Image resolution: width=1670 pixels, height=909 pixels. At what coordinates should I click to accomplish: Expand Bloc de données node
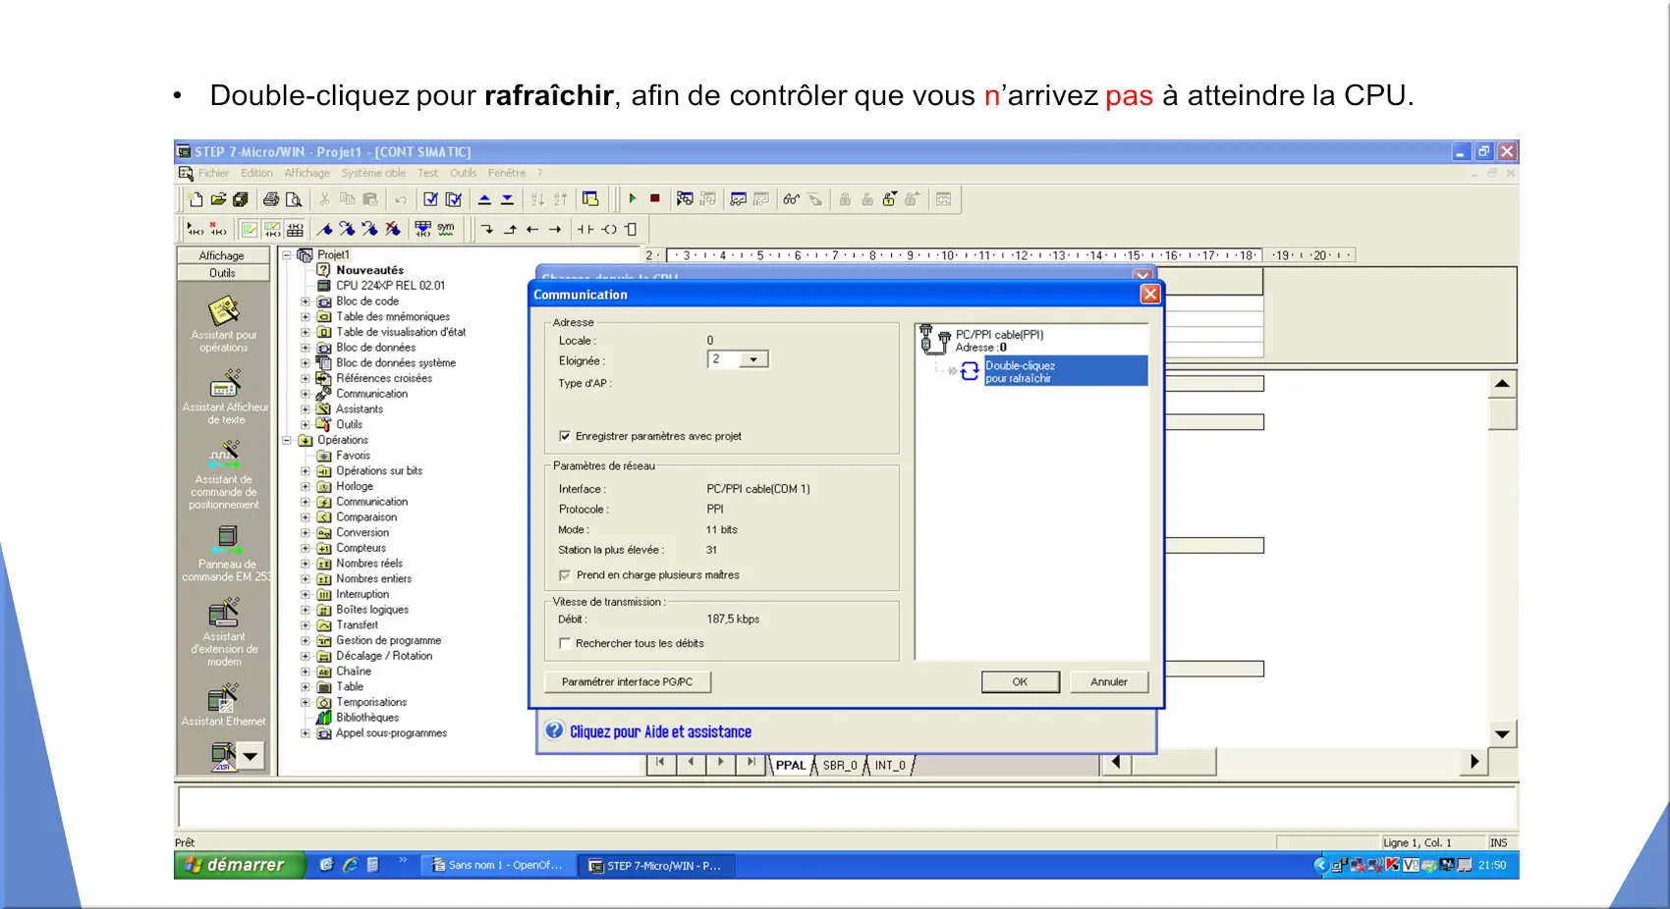pyautogui.click(x=306, y=348)
